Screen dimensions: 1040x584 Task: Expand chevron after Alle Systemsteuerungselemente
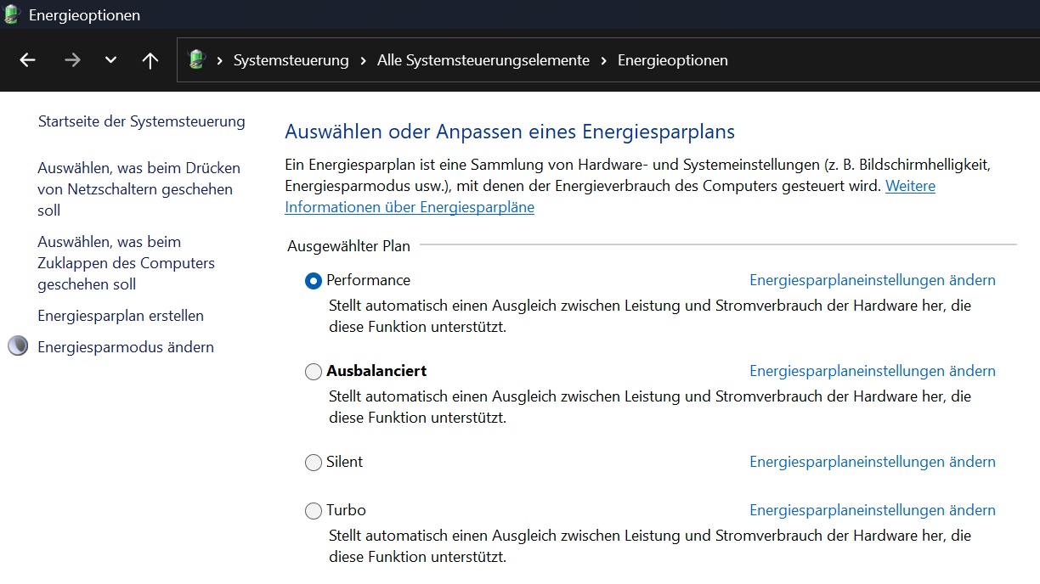[x=603, y=60]
